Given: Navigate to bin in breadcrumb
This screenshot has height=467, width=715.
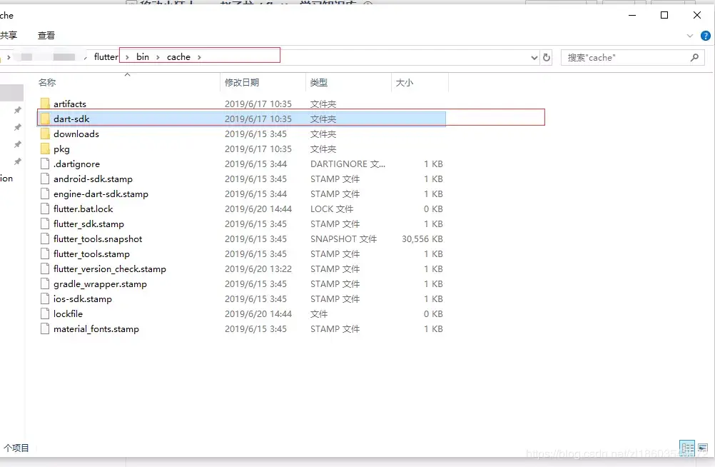Looking at the screenshot, I should pos(143,56).
